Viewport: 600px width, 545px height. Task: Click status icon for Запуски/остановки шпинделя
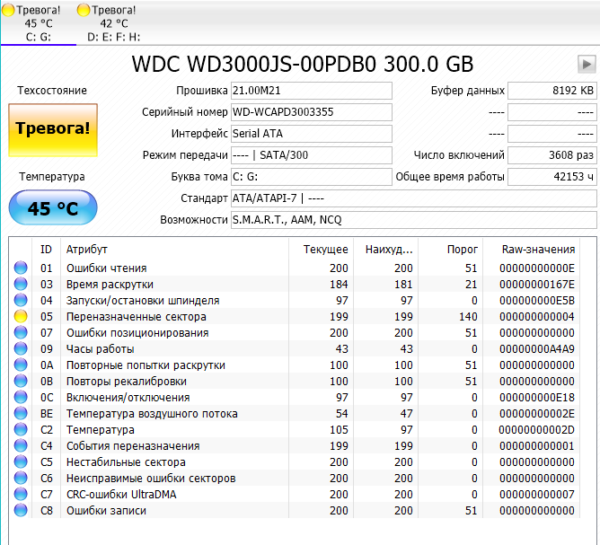[21, 300]
